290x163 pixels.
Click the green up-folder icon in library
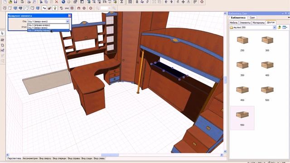pos(279,27)
